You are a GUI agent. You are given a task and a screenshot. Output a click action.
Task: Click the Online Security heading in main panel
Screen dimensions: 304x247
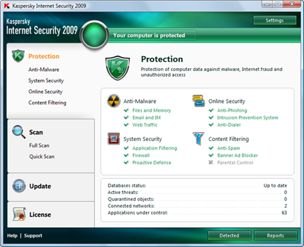click(x=227, y=101)
